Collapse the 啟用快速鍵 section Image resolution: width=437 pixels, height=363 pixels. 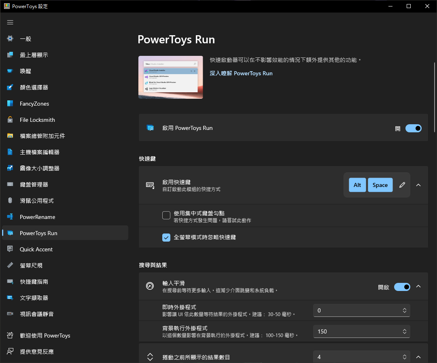click(x=418, y=185)
